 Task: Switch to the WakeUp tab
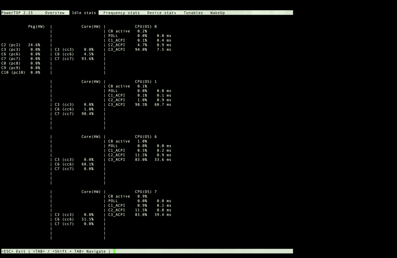(x=218, y=13)
